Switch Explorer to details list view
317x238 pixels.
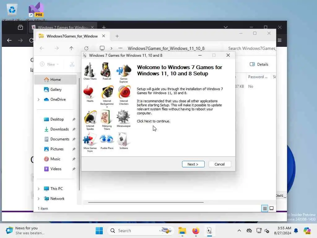click(265, 208)
